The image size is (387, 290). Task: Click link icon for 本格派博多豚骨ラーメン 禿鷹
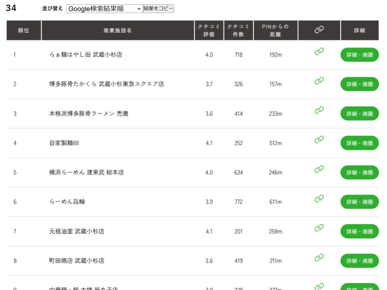pyautogui.click(x=319, y=110)
